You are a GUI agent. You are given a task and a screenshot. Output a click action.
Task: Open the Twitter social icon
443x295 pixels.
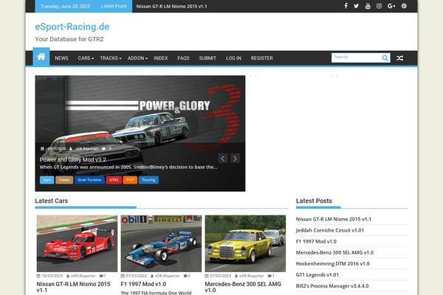point(357,6)
